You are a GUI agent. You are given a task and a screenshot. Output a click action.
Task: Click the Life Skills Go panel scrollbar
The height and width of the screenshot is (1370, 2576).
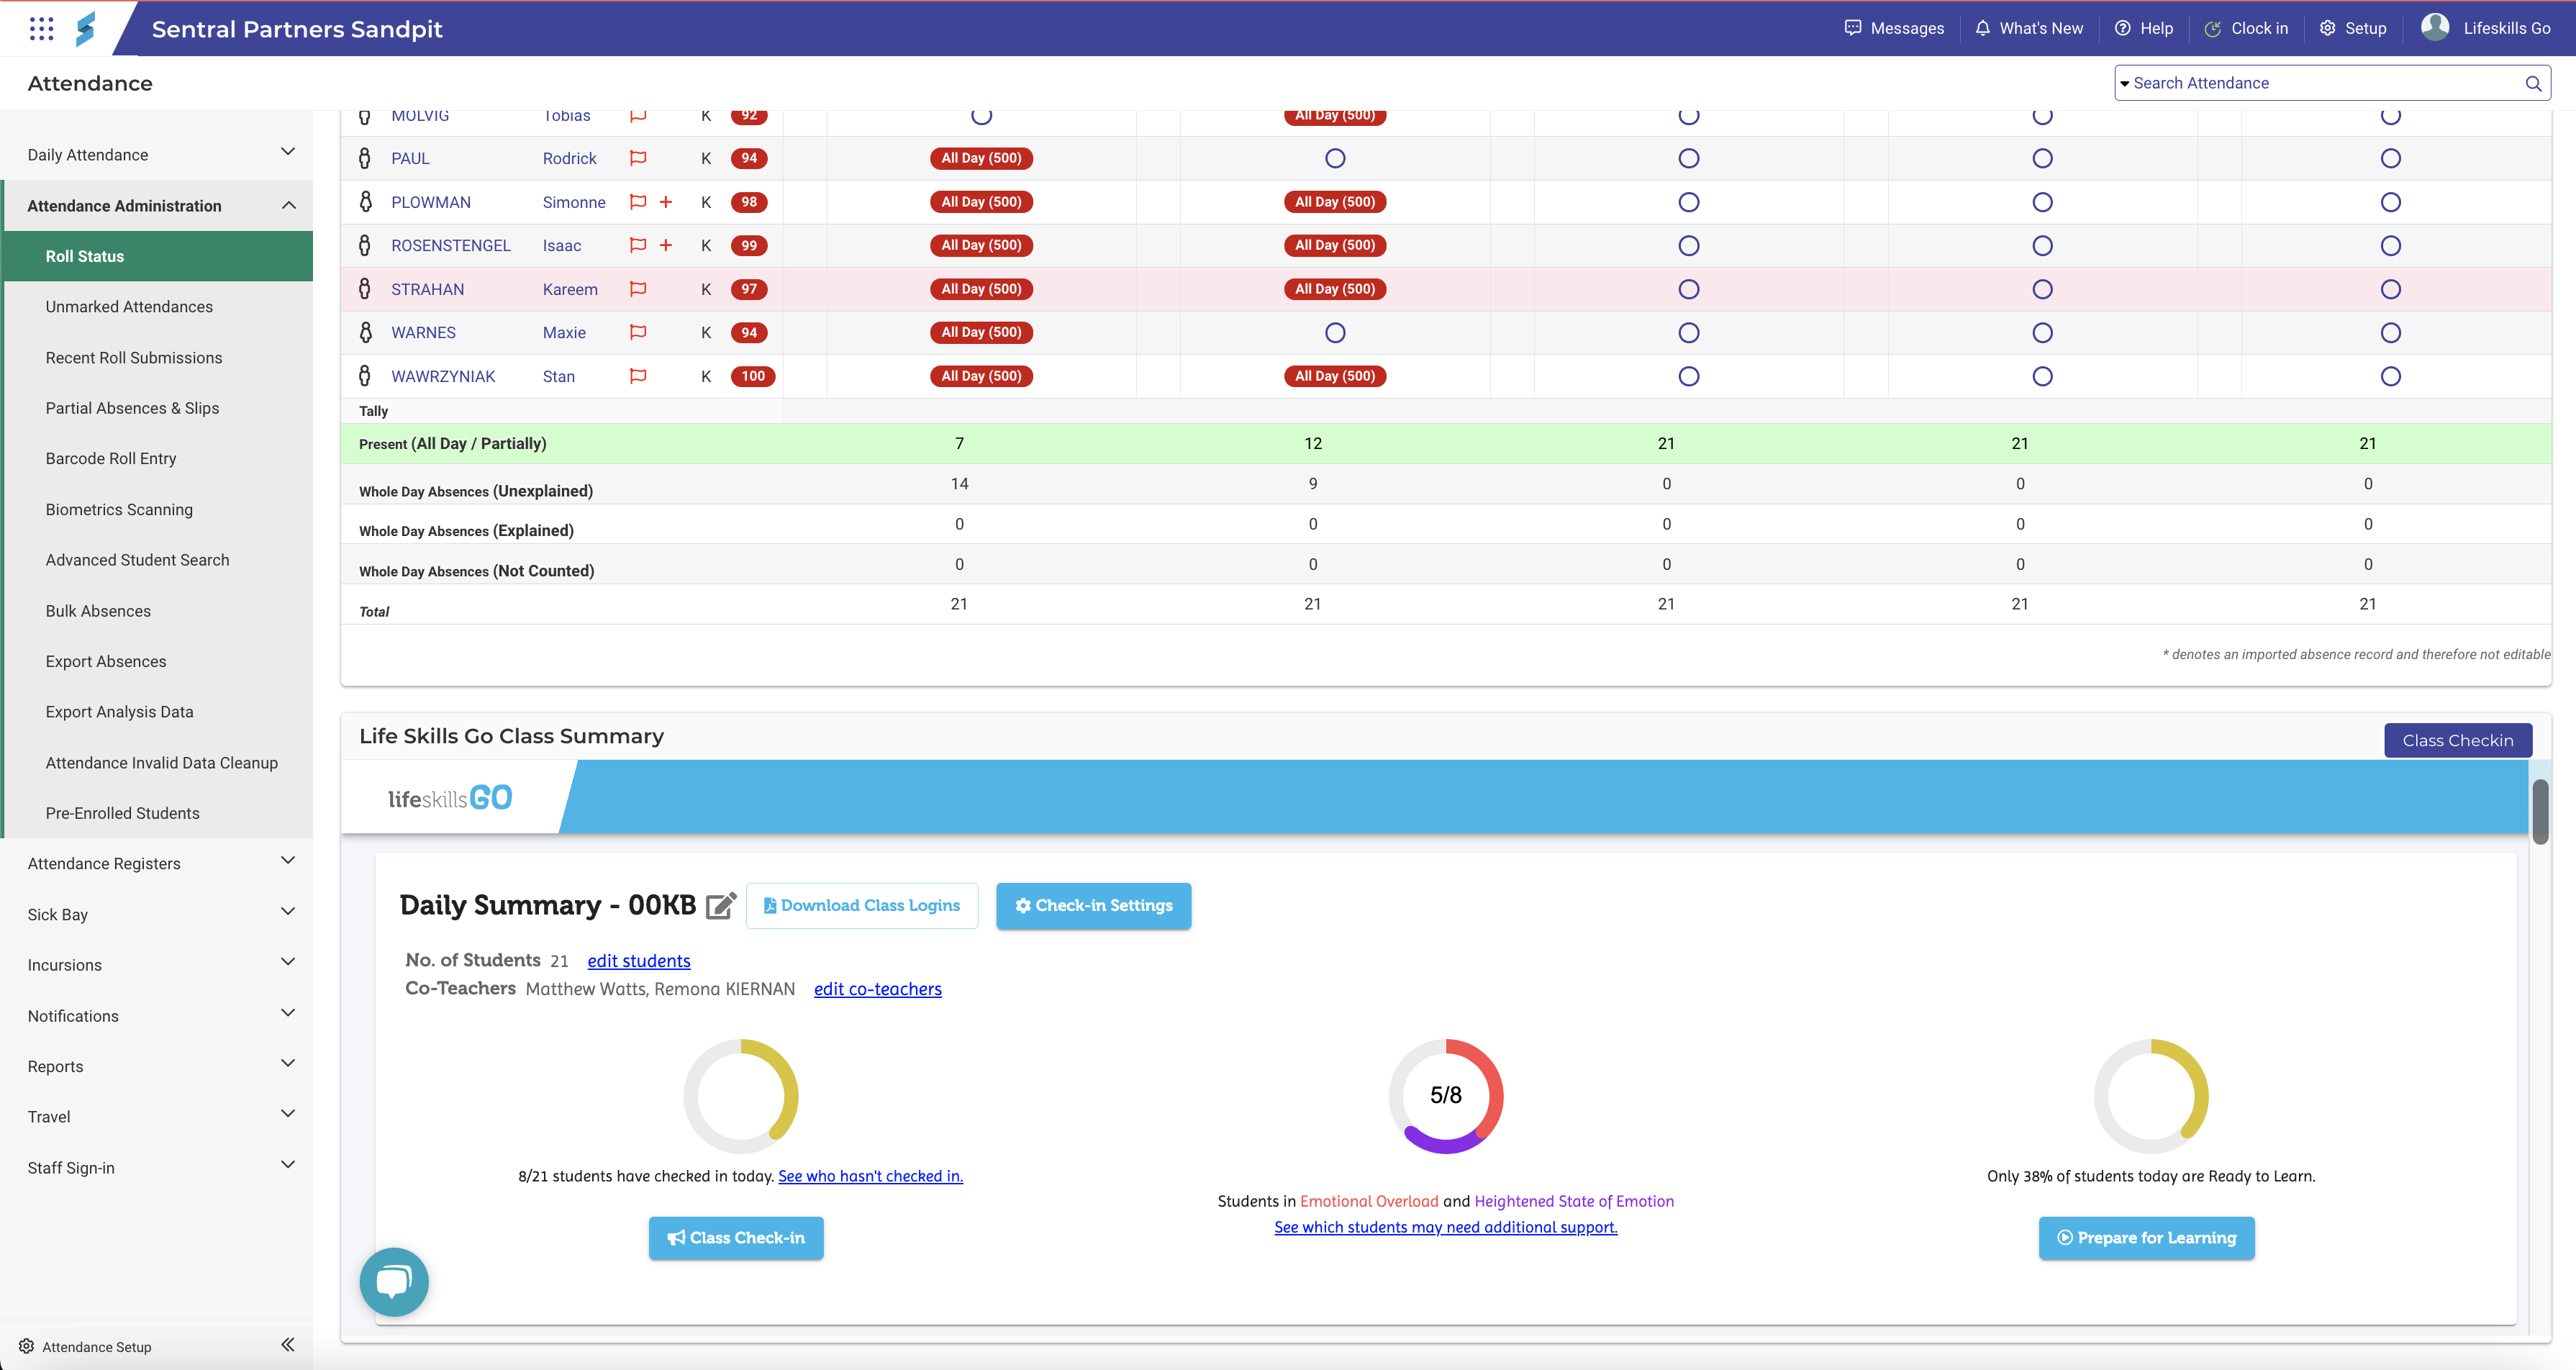pos(2540,812)
